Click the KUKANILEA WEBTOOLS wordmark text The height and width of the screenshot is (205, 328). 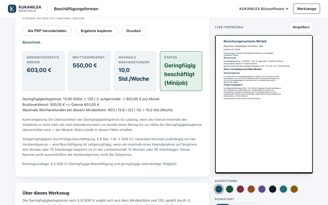pos(30,9)
